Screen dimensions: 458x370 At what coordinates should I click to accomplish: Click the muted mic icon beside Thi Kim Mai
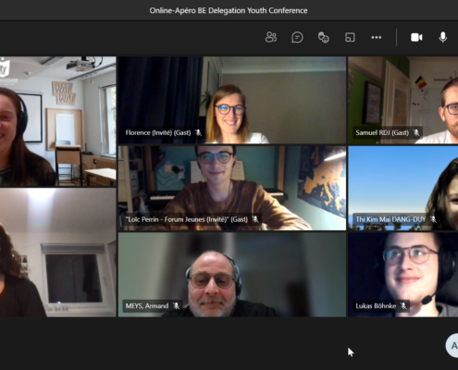pos(433,219)
